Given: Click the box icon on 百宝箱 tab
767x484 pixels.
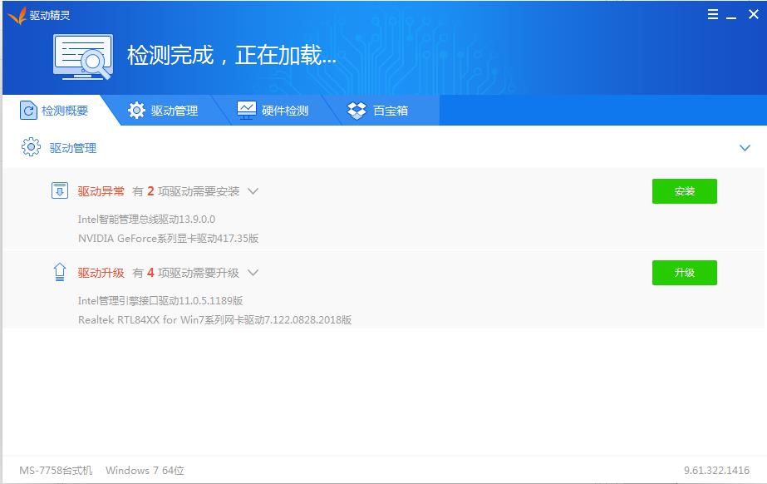Looking at the screenshot, I should [x=356, y=111].
